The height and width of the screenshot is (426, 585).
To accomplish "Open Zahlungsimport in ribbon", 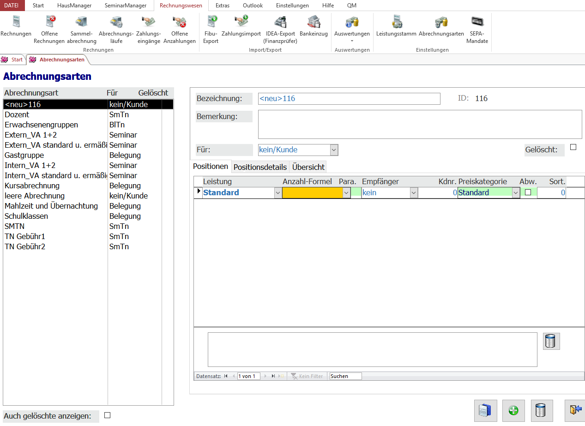I will 241,26.
